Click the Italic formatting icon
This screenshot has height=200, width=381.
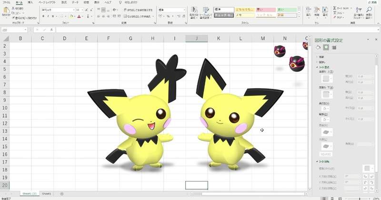click(48, 16)
